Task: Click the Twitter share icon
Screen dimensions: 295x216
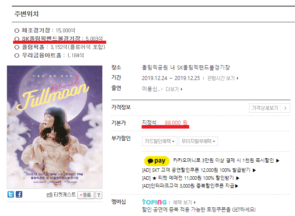Action: tap(11, 194)
